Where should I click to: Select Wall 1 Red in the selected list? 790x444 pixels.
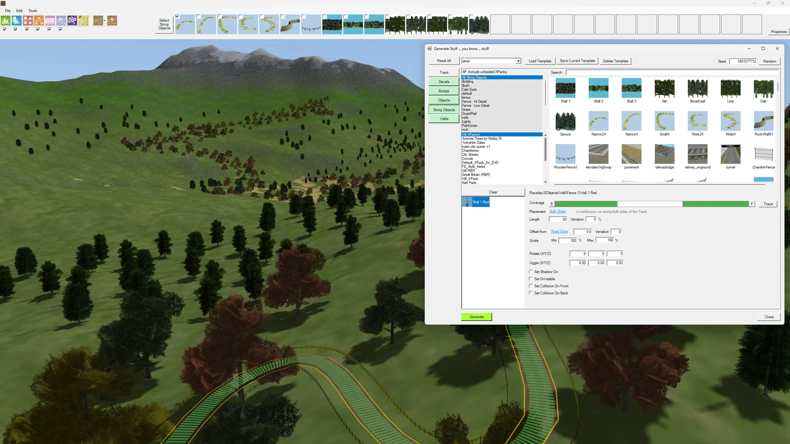tap(476, 202)
